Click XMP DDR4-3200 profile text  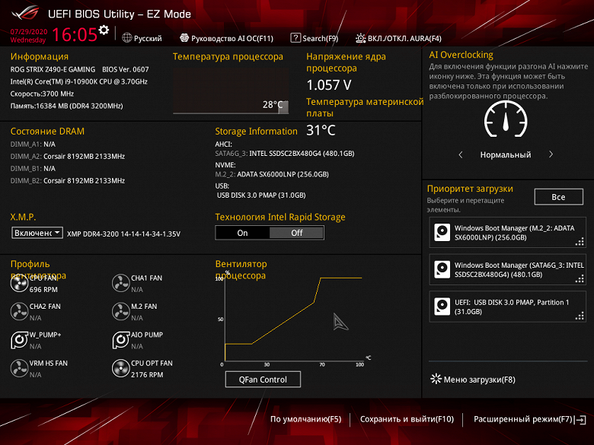pos(123,234)
